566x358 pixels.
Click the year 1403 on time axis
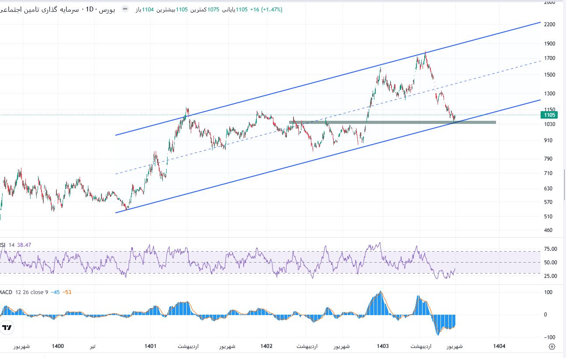pyautogui.click(x=383, y=346)
